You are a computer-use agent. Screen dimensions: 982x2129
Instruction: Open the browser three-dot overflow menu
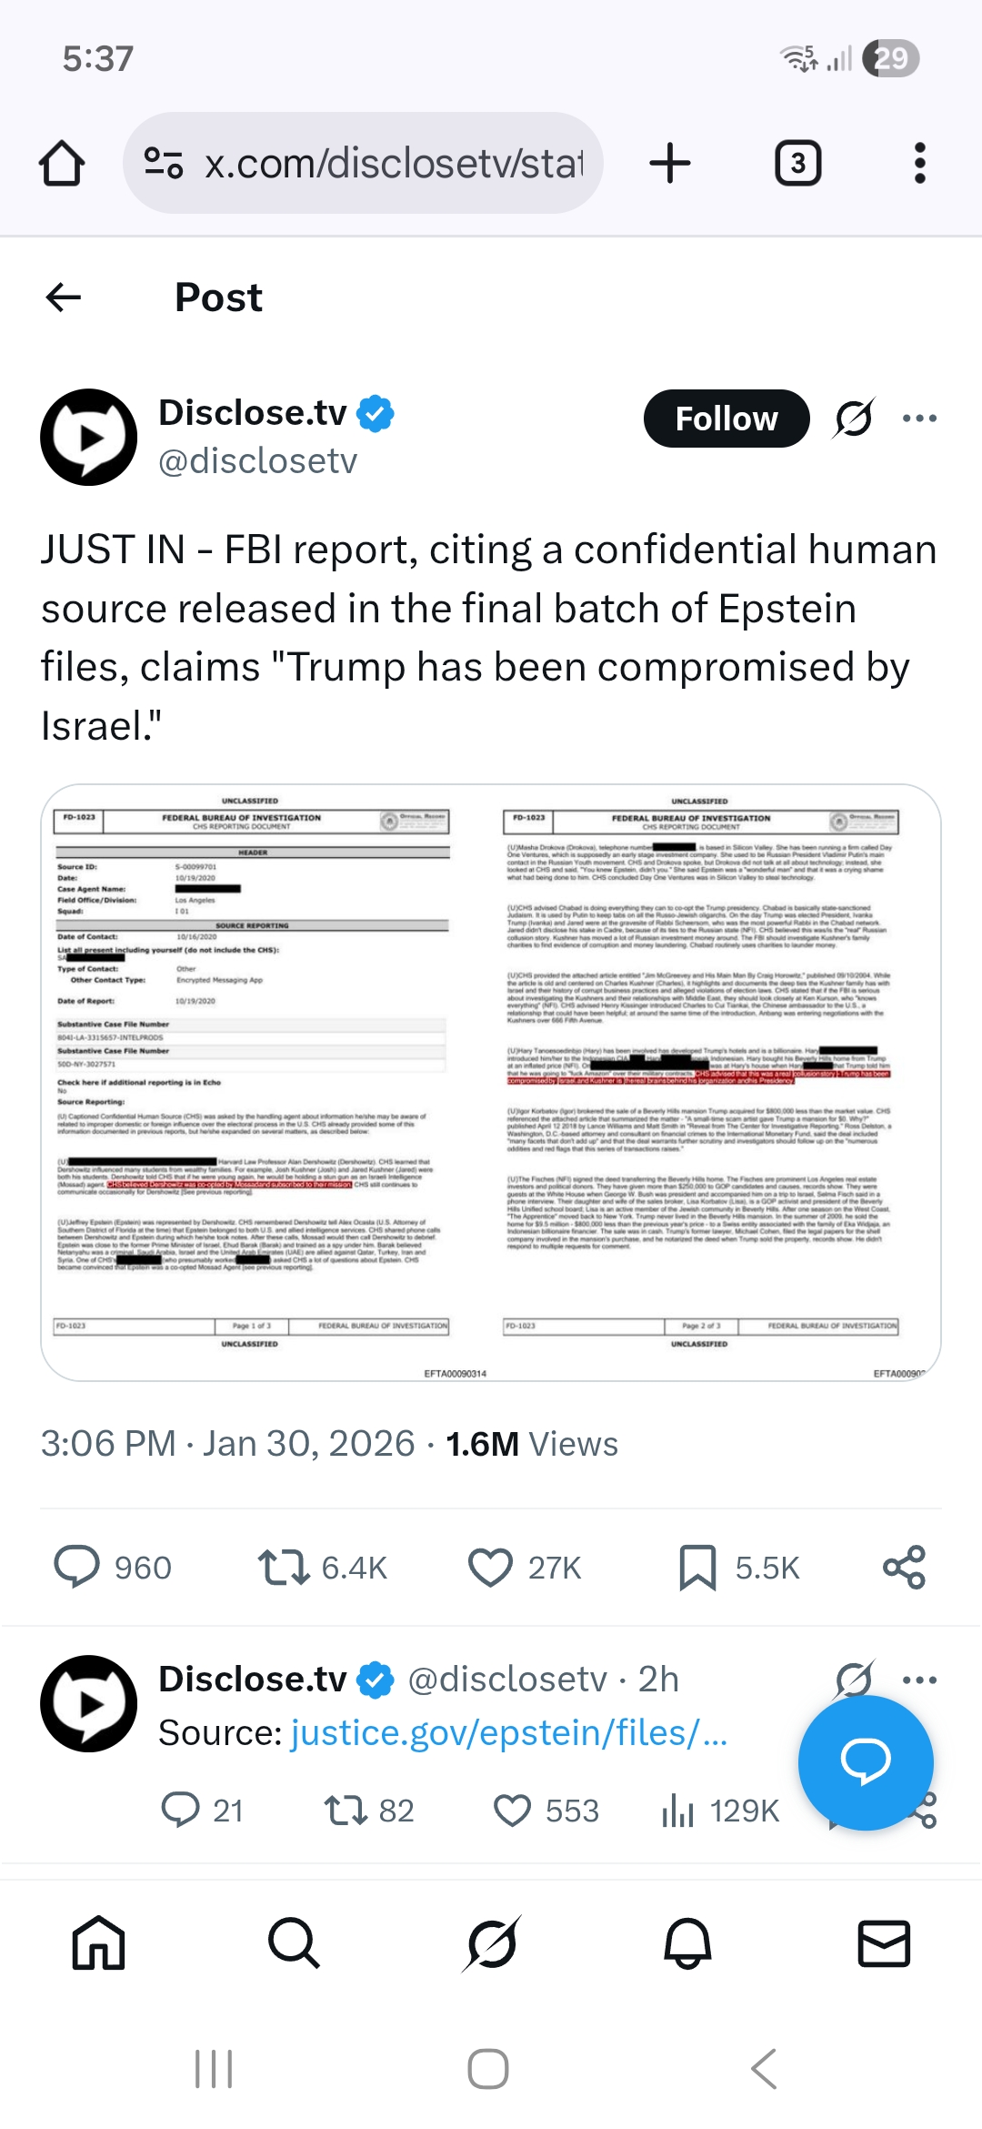[x=919, y=164]
